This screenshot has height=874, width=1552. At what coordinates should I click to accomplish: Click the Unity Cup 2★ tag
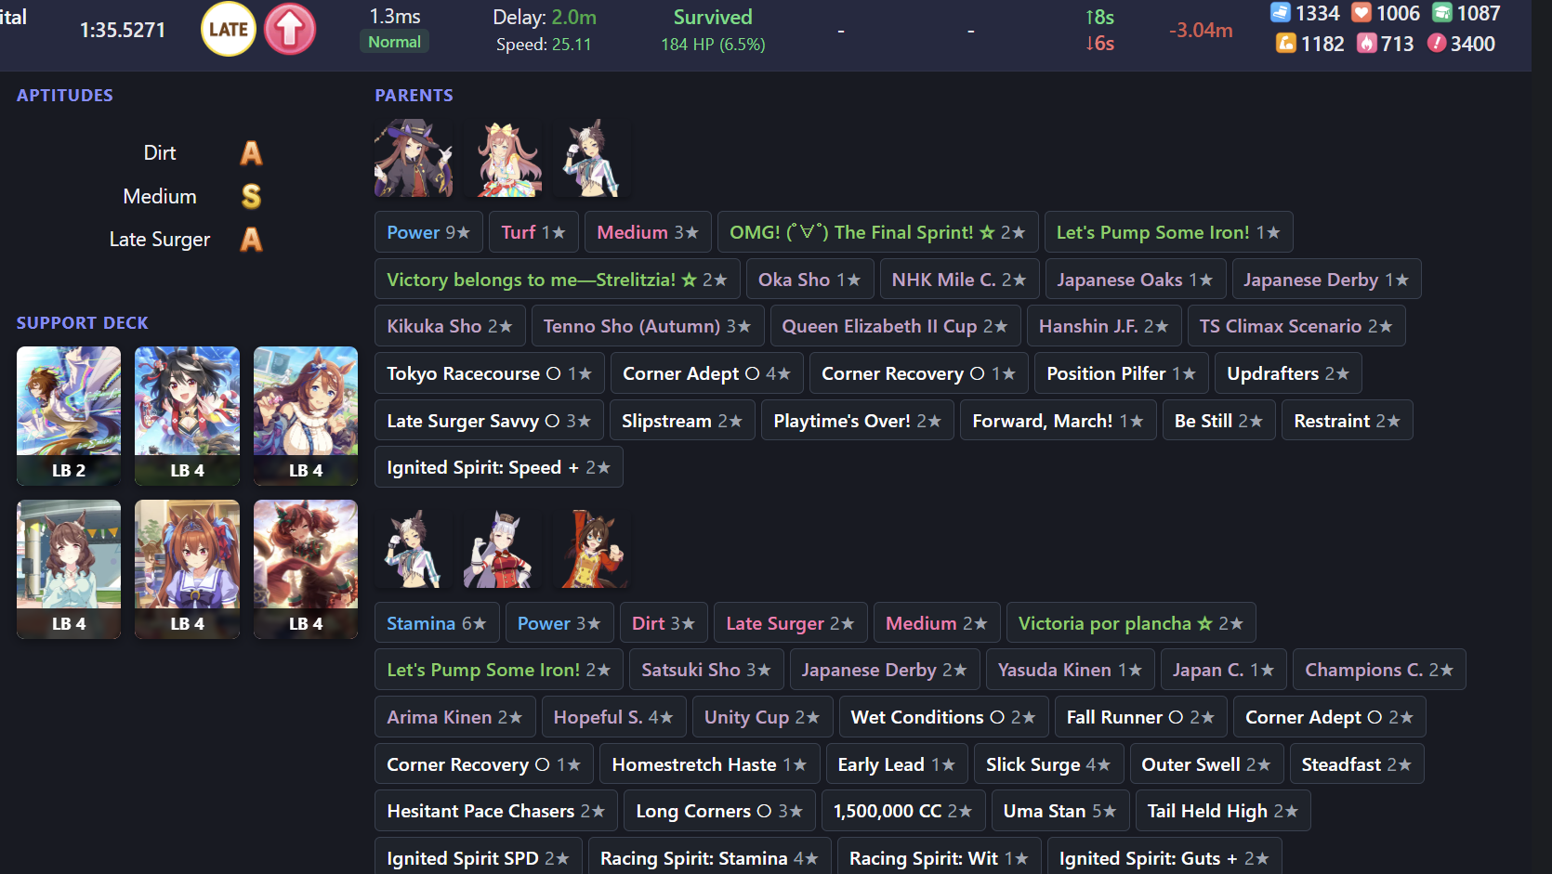coord(763,717)
